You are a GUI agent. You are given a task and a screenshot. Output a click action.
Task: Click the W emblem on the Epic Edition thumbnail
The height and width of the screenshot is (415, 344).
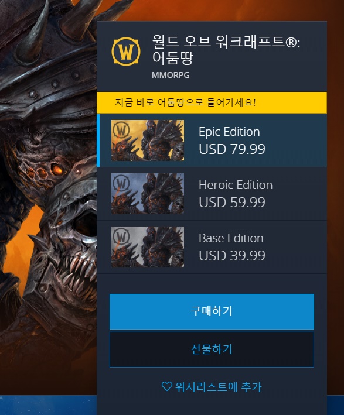(x=121, y=130)
